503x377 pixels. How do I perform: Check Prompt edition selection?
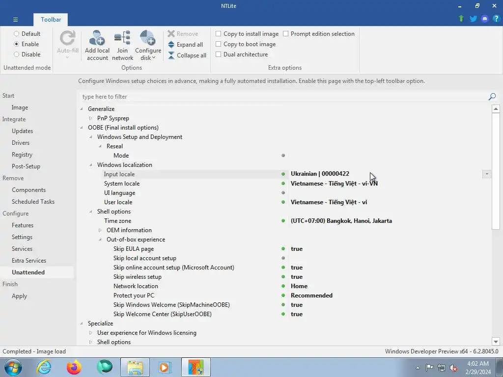[285, 34]
